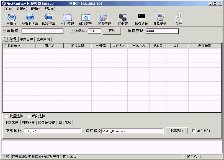Viewport: 224px width, 160px height.
Task: Click the 更新IP toolbar icon
Action: coord(11,19)
